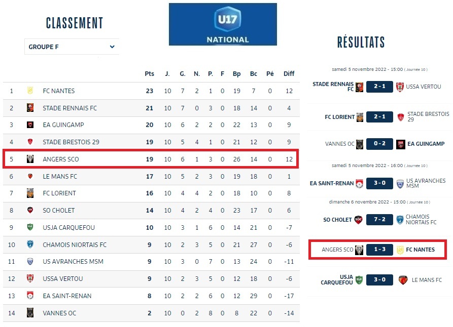Image resolution: width=453 pixels, height=327 pixels.
Task: Click the EA Saint-Renan logo in results
Action: (359, 184)
